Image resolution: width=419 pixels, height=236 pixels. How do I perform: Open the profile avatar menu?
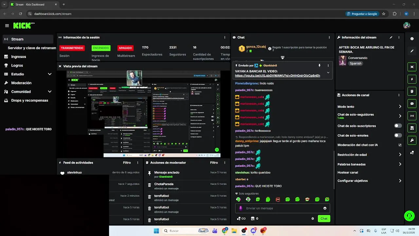[x=407, y=26]
